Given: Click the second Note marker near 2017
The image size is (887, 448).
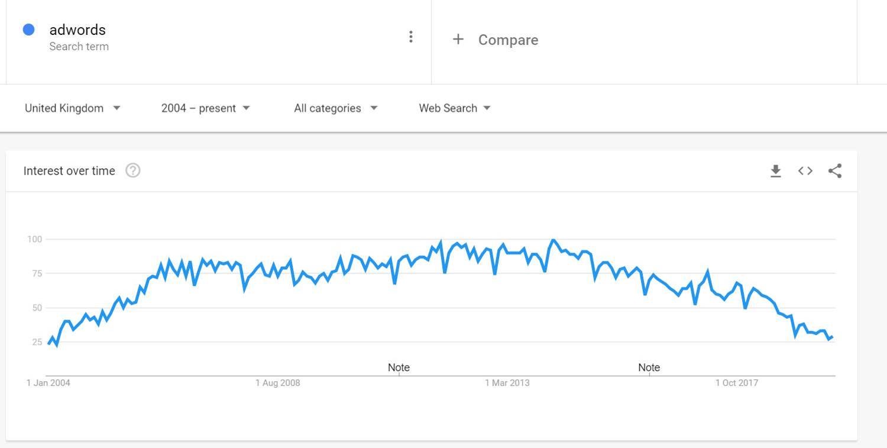Looking at the screenshot, I should coord(649,368).
